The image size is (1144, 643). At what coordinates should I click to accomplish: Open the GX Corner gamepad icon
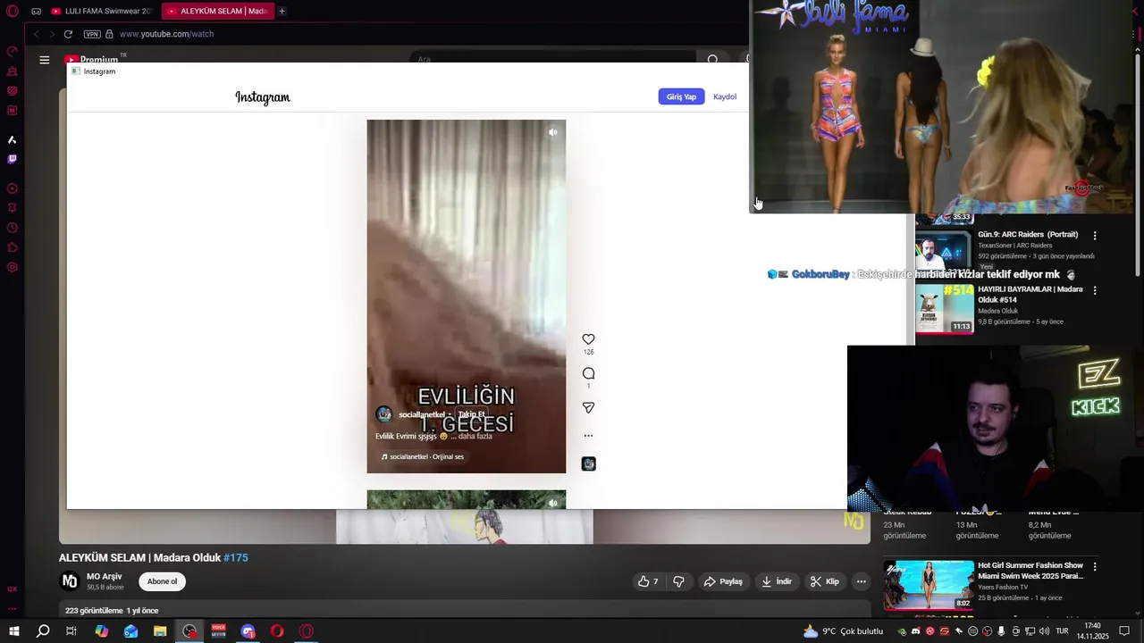[36, 12]
